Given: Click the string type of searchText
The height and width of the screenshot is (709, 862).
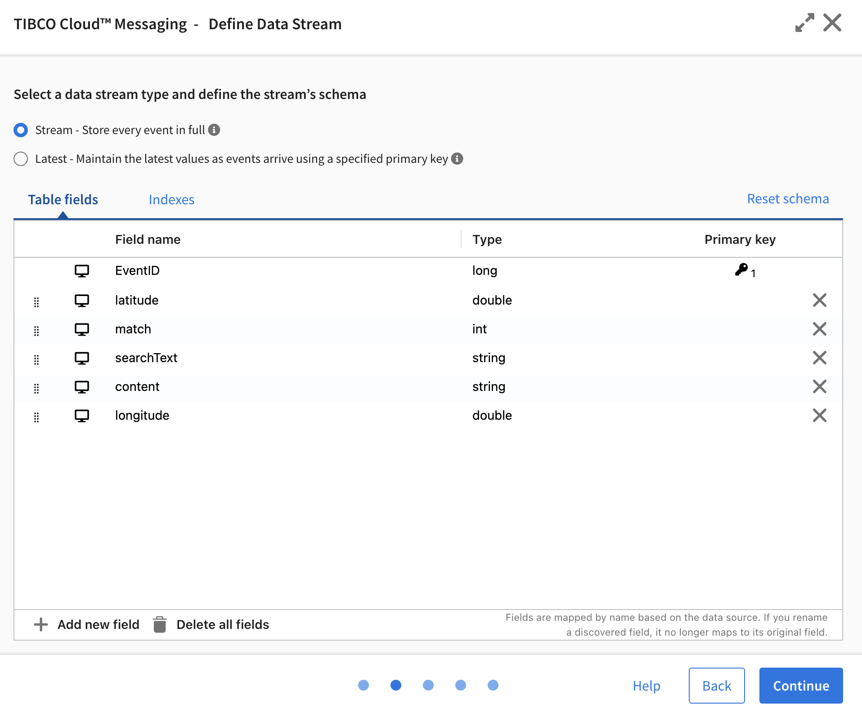Looking at the screenshot, I should pos(489,358).
